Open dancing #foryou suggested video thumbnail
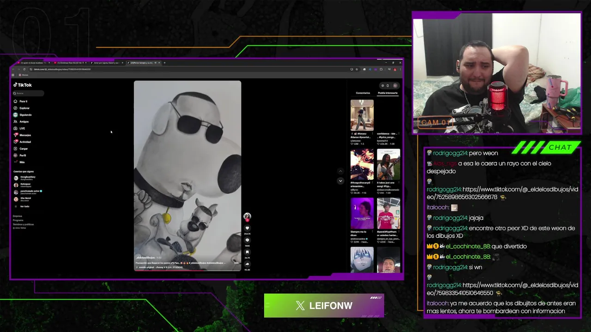 [362, 115]
